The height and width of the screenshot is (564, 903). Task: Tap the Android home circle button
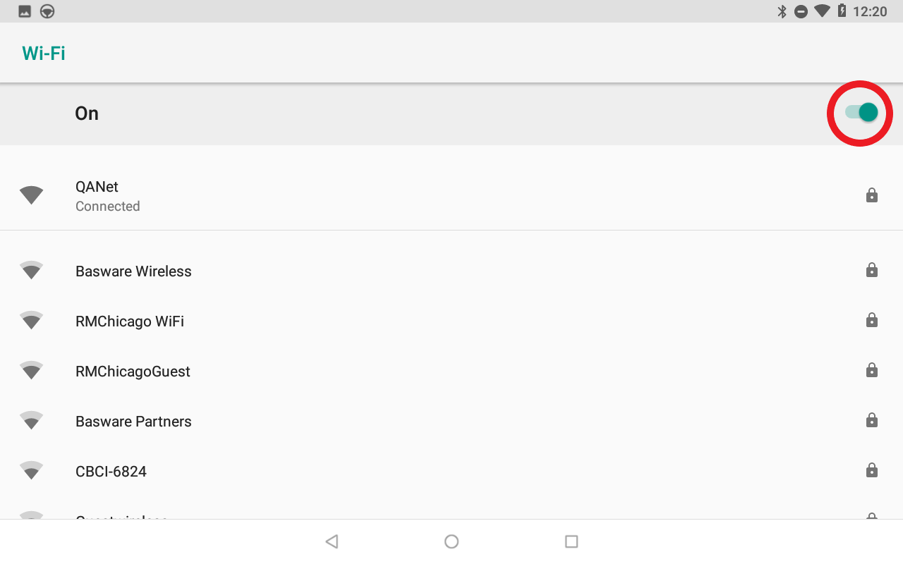[451, 541]
